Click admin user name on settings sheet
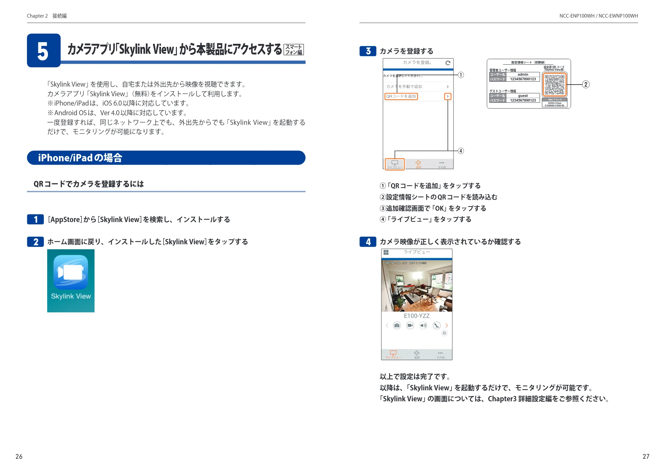This screenshot has height=471, width=665. (x=523, y=74)
